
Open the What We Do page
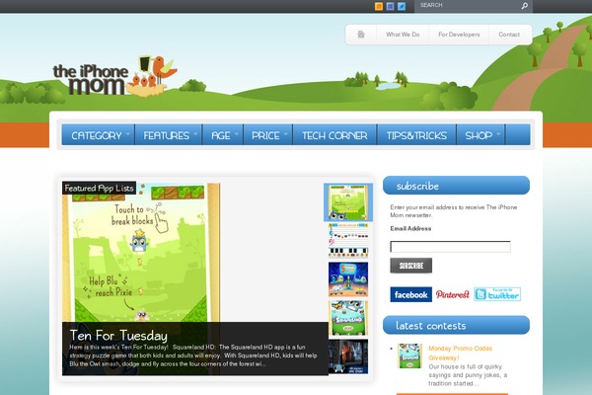tap(403, 35)
